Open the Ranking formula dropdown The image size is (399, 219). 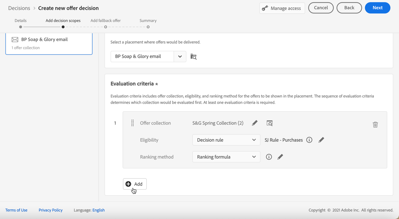[x=226, y=157]
